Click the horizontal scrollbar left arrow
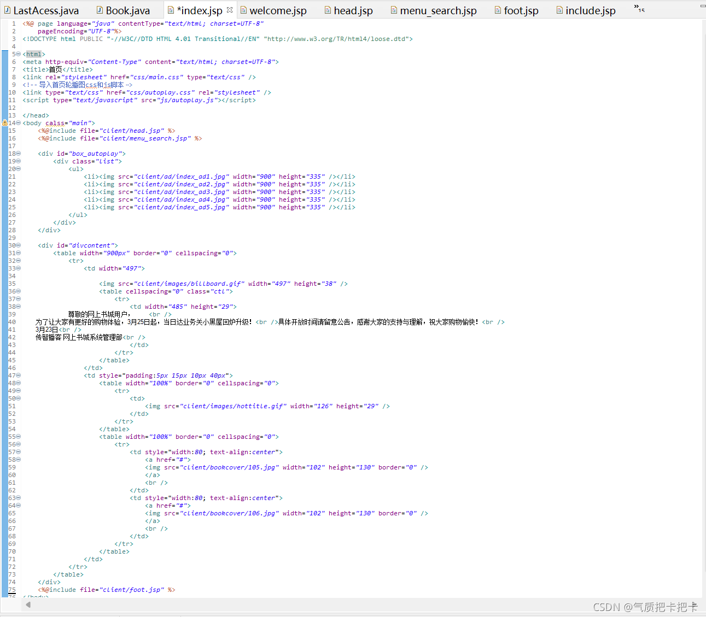This screenshot has width=706, height=617. (28, 604)
